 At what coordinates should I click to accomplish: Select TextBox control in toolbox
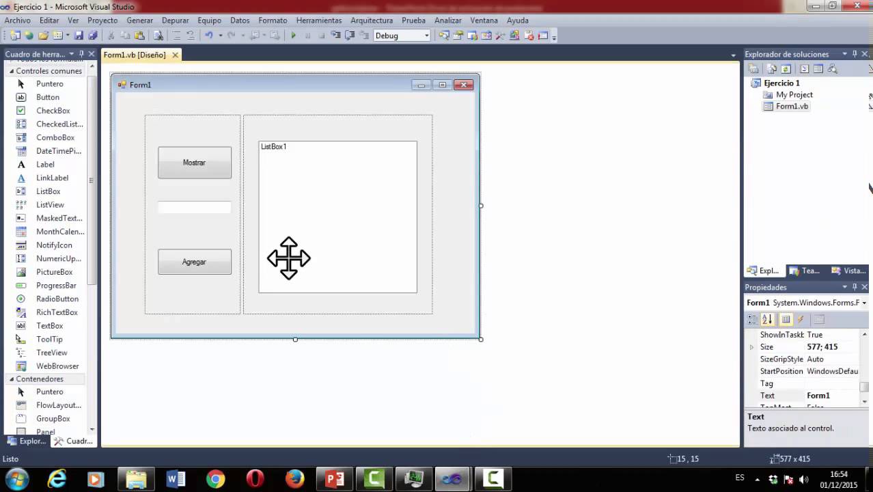[49, 326]
